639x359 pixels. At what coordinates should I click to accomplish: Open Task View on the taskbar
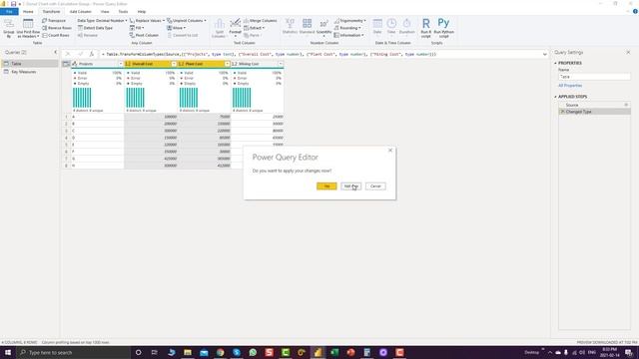155,352
